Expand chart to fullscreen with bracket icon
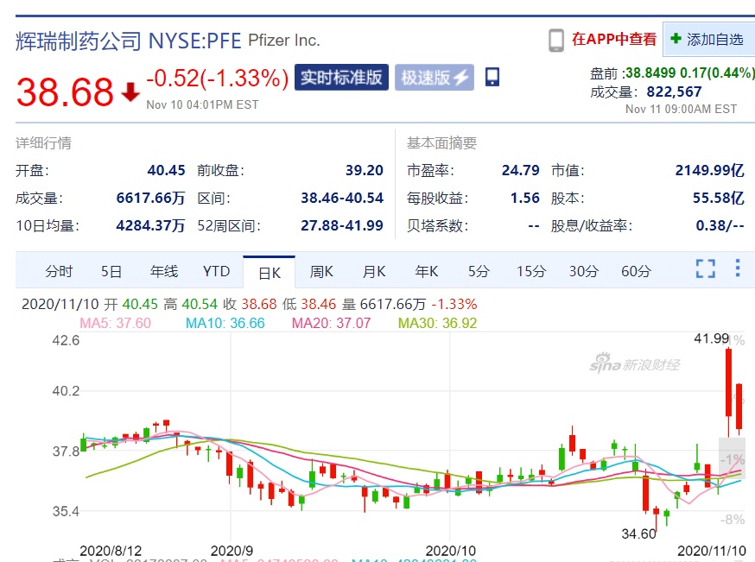This screenshot has height=562, width=755. click(706, 268)
